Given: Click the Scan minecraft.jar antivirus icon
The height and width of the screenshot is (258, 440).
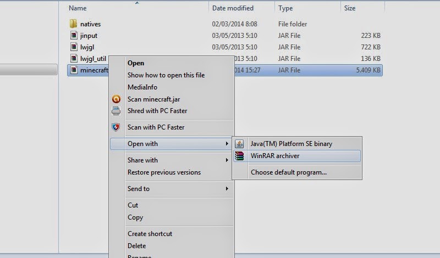Looking at the screenshot, I should pos(116,99).
